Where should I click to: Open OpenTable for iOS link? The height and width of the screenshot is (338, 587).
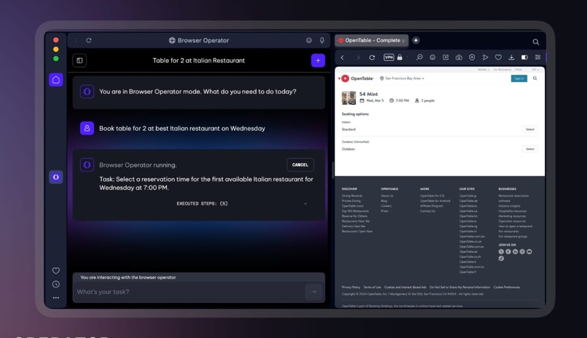[432, 196]
